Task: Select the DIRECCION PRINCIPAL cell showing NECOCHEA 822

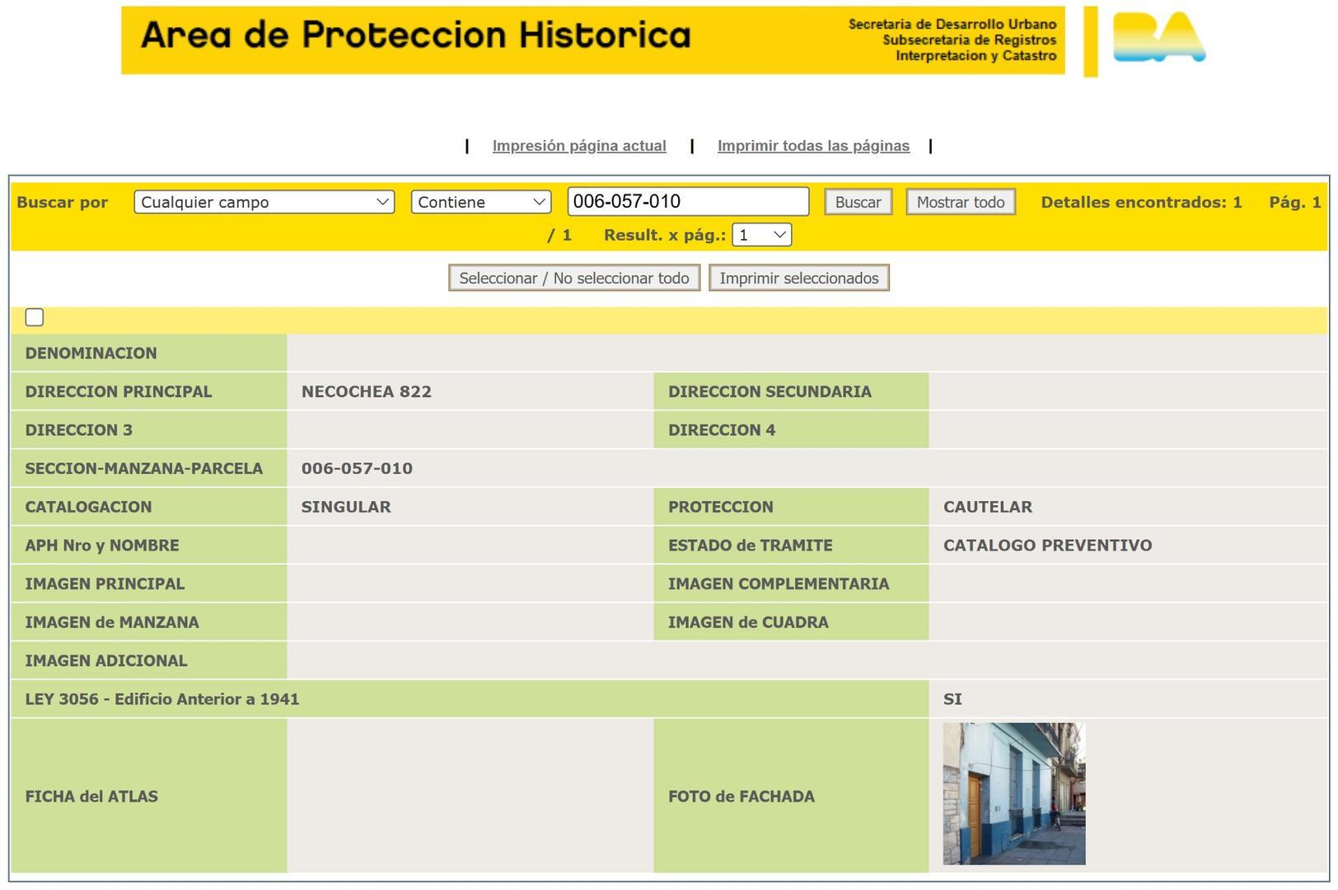Action: click(x=367, y=391)
